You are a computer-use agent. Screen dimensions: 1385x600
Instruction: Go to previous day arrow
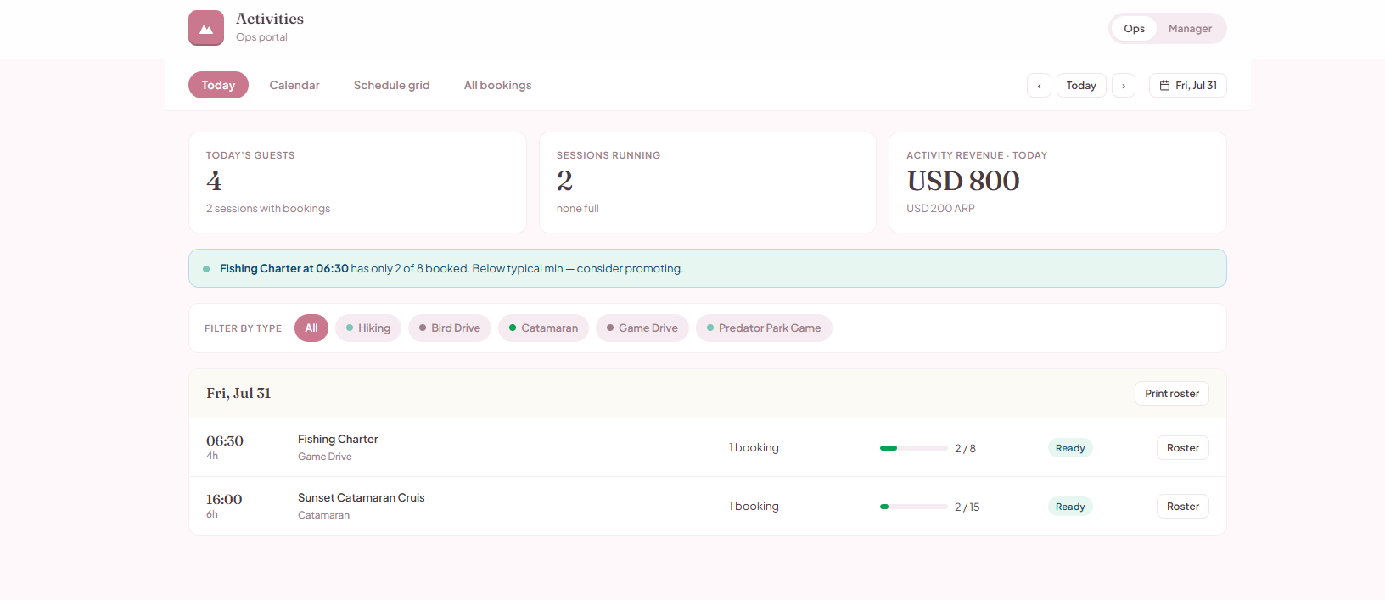(x=1039, y=86)
